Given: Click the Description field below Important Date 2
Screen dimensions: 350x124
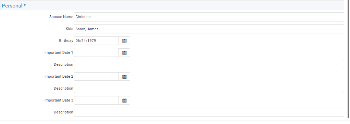Looking at the screenshot, I should [209, 89].
